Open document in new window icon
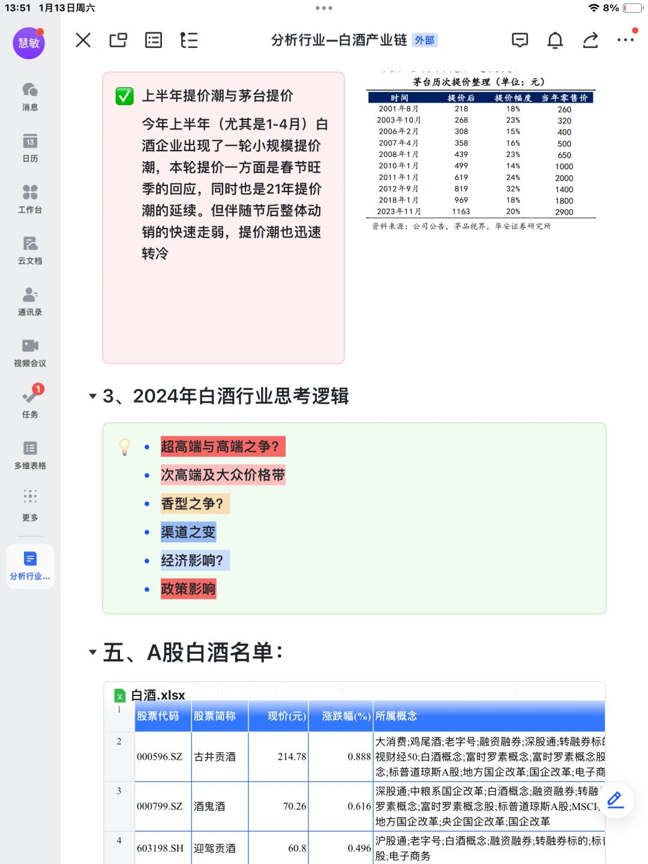Screen dimensions: 648x864 point(118,40)
